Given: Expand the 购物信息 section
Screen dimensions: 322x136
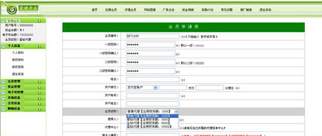Looking at the screenshot, I should click(x=3, y=109).
